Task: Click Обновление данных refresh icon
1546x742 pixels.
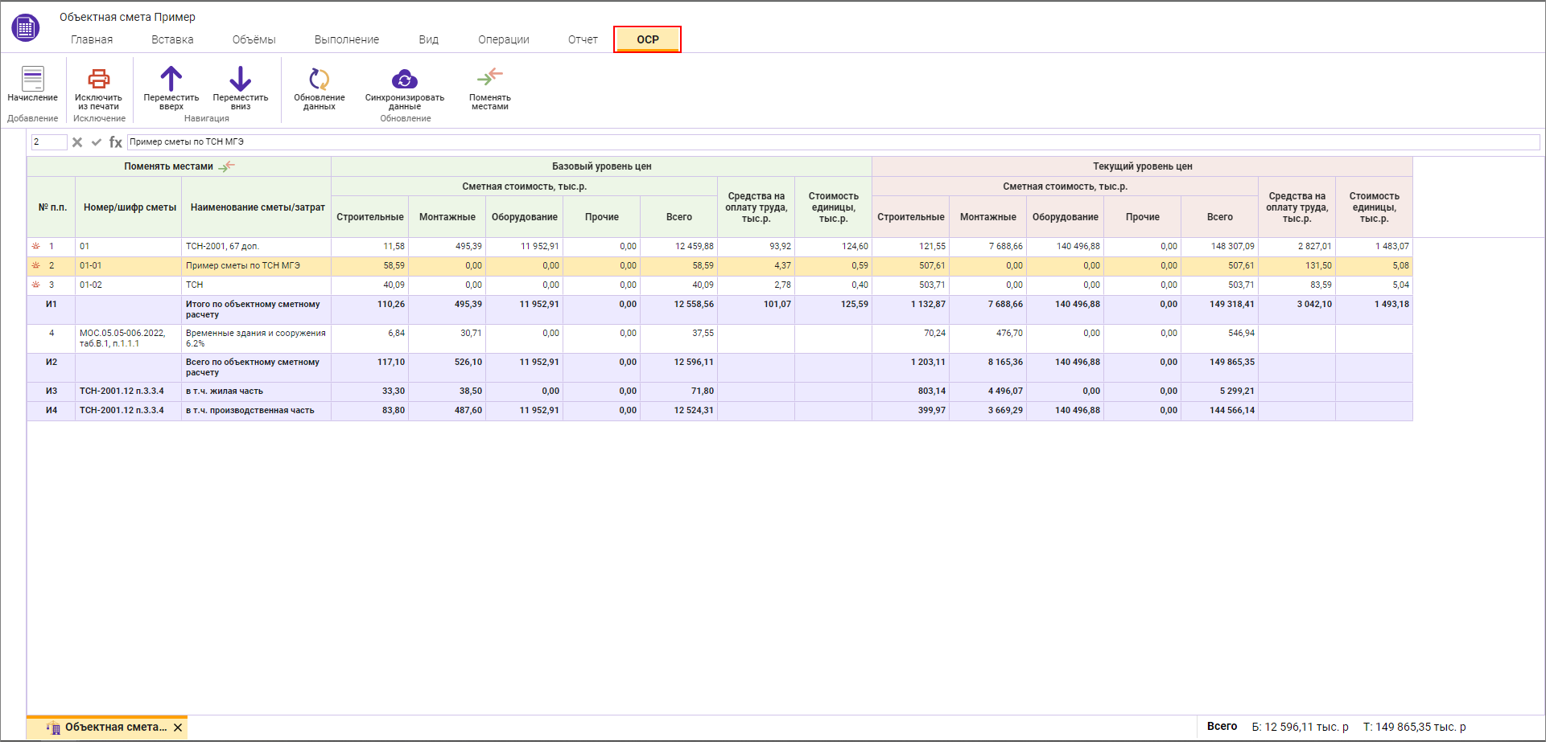Action: (x=320, y=79)
